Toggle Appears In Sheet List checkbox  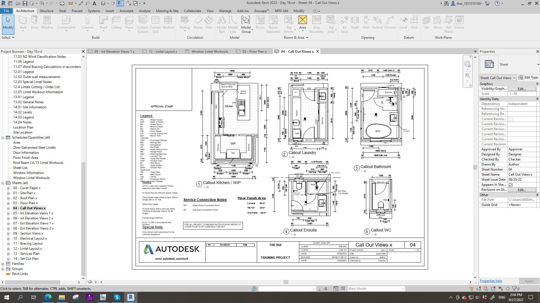[510, 185]
